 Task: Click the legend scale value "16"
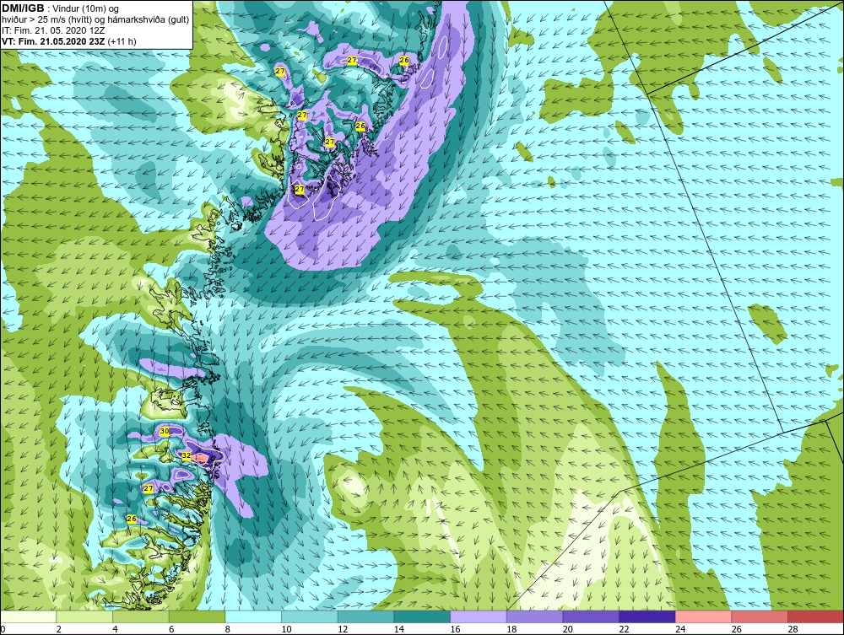click(x=455, y=629)
